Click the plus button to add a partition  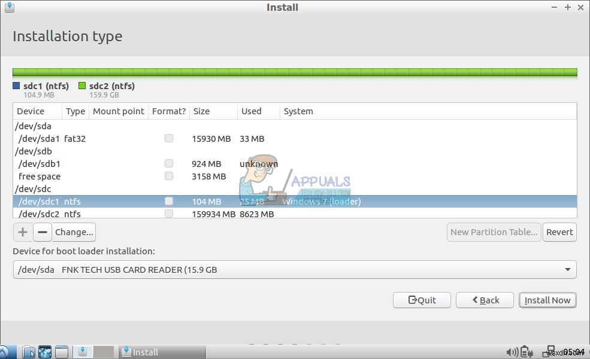[x=23, y=232]
